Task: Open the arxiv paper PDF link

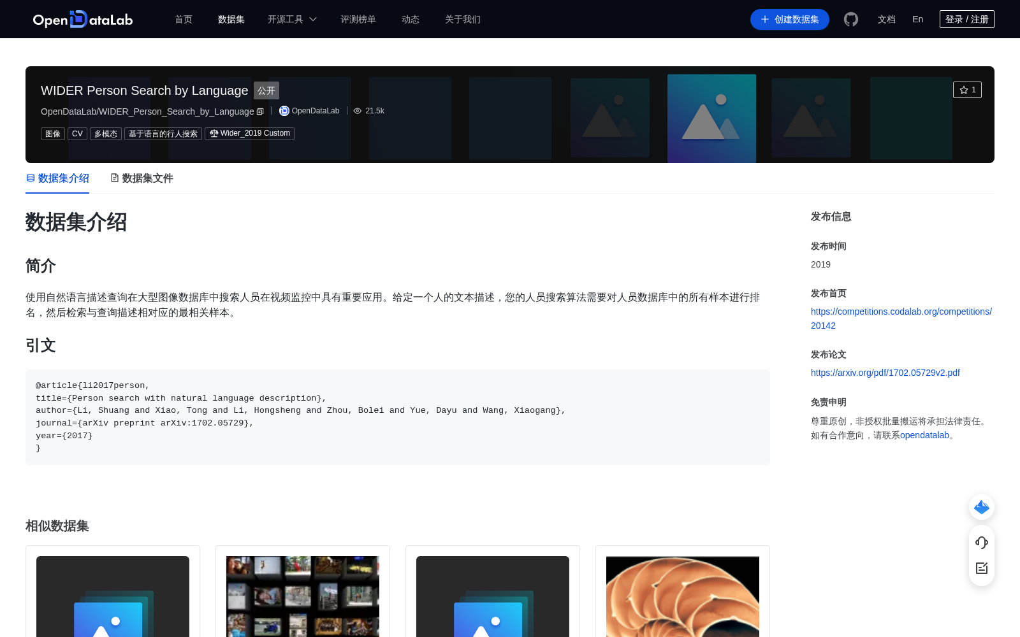Action: click(x=885, y=373)
